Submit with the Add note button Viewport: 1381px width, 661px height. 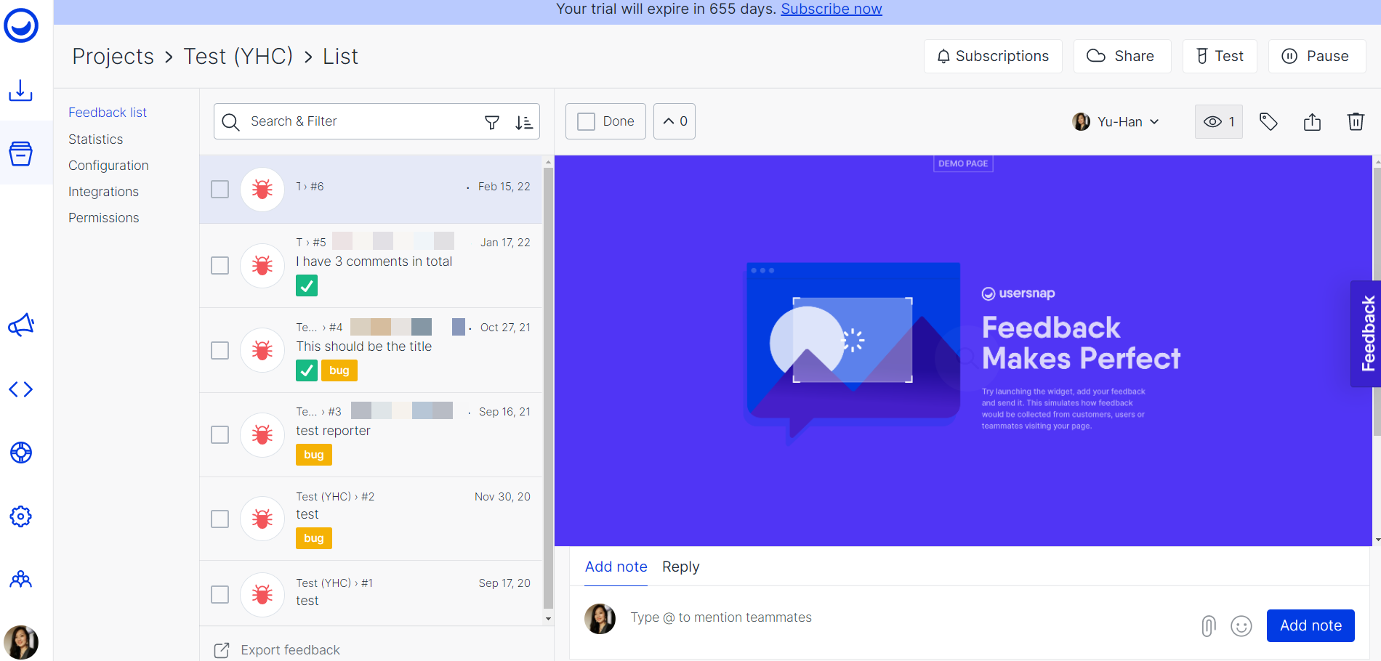pyautogui.click(x=1310, y=625)
